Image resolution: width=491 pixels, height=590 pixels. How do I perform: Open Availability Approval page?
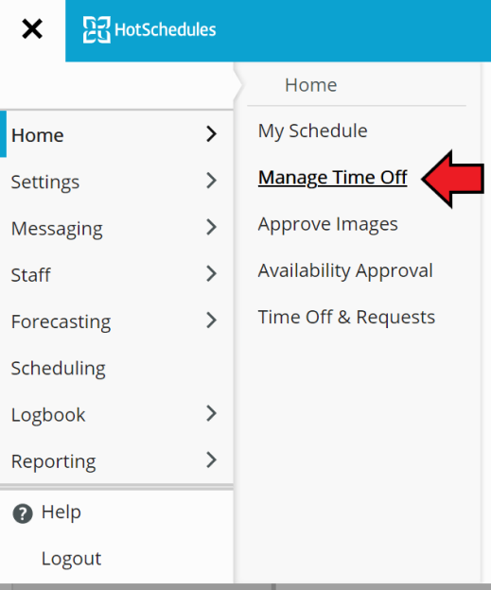point(345,271)
